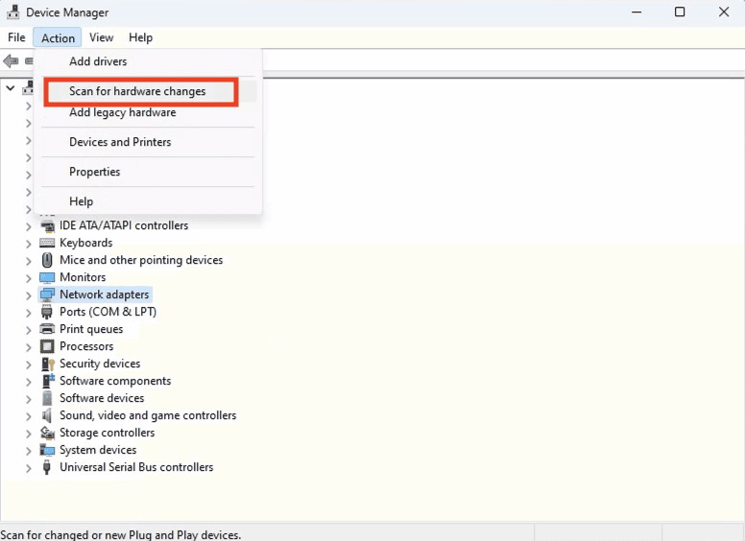Expand the IDE ATA/ATAPI controllers node
The height and width of the screenshot is (541, 745).
pyautogui.click(x=29, y=226)
